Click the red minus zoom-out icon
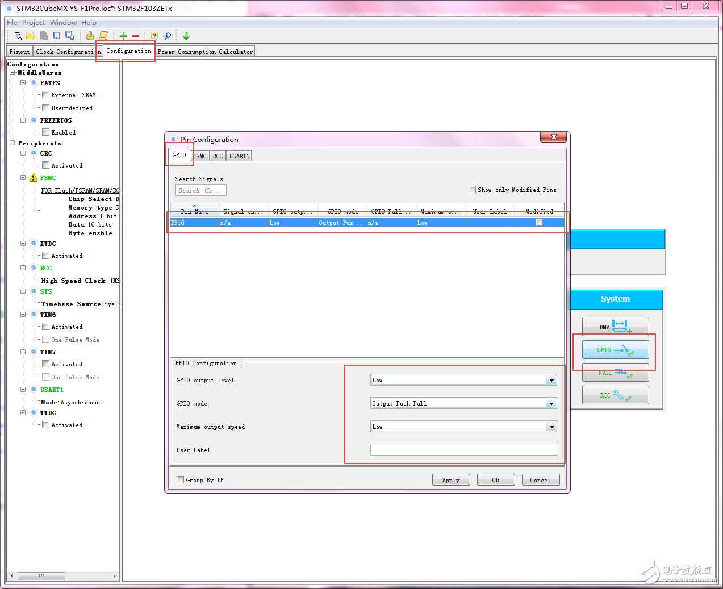723x589 pixels. [x=136, y=36]
